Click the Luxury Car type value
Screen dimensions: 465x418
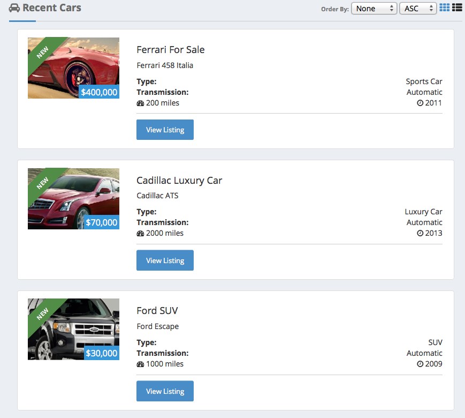423,212
